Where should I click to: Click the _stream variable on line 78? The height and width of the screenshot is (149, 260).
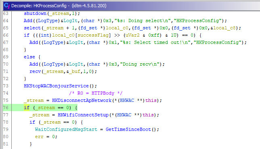coord(50,122)
